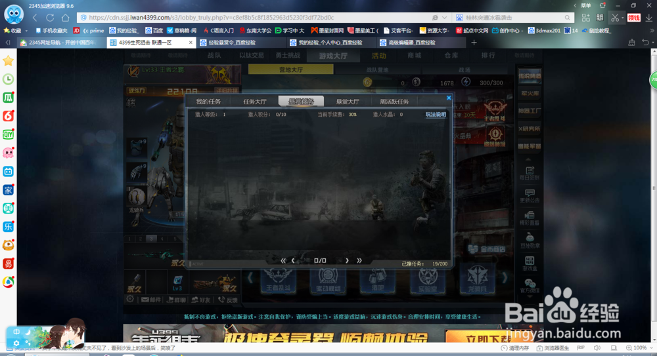Click the favorites star in the left sidebar
Image resolution: width=657 pixels, height=356 pixels.
8,61
